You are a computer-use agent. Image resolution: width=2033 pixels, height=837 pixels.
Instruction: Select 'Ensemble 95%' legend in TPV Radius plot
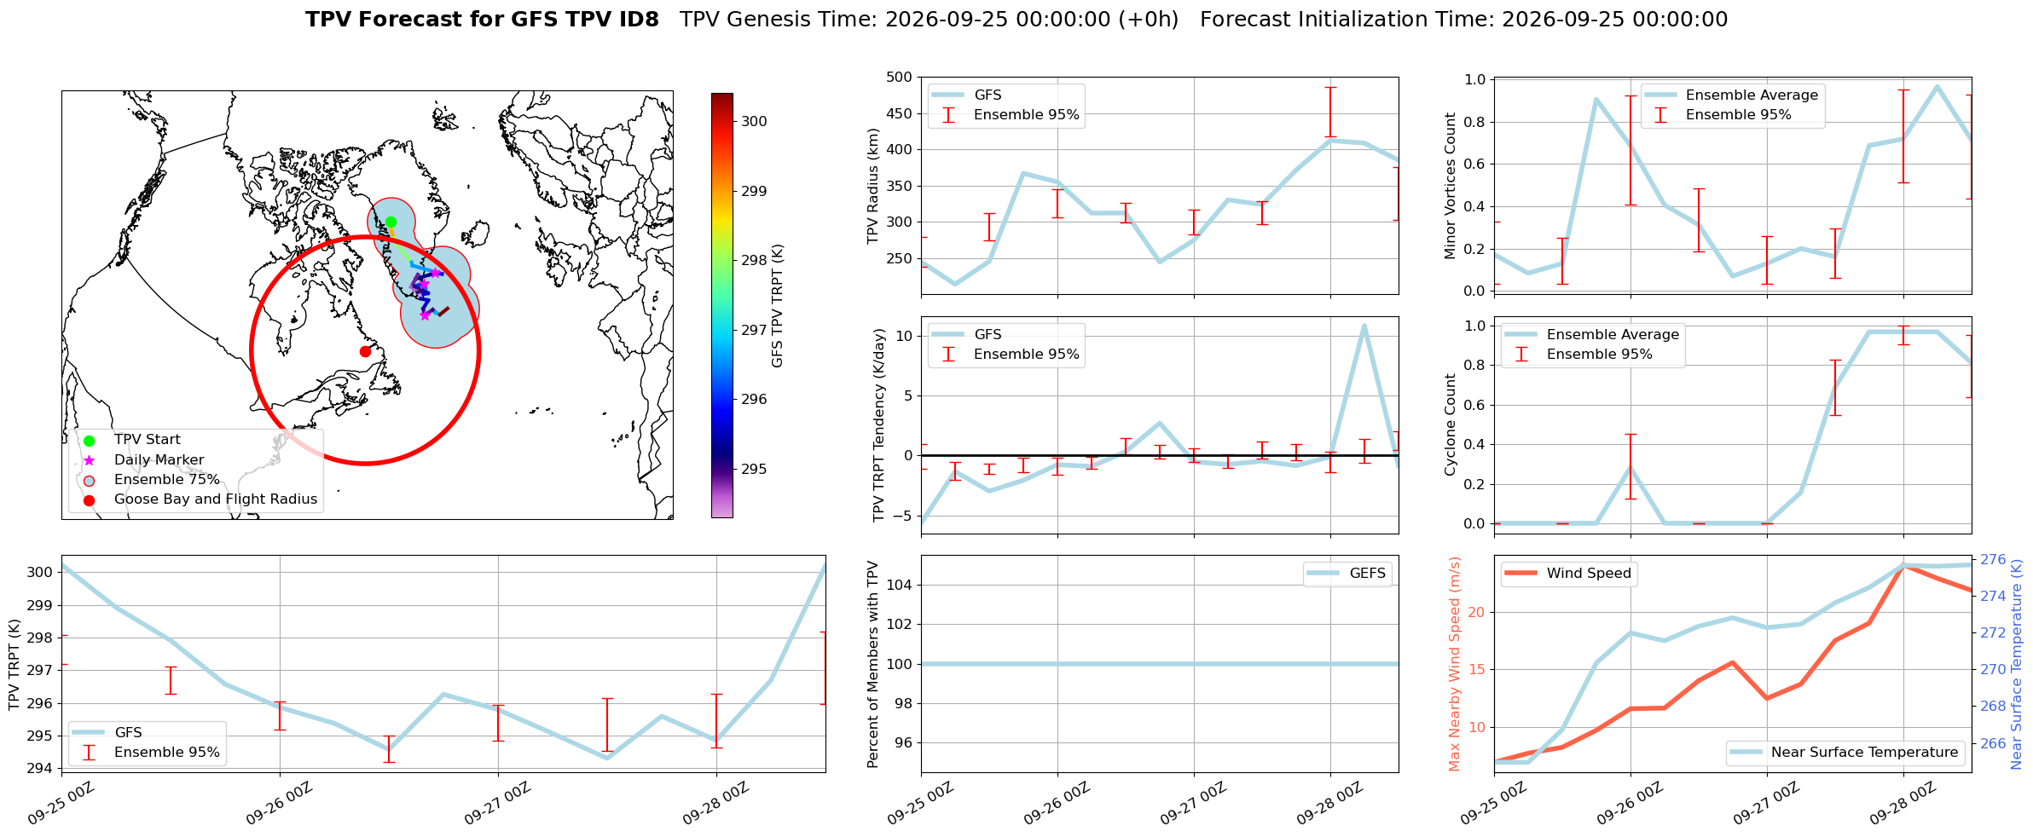point(1007,115)
